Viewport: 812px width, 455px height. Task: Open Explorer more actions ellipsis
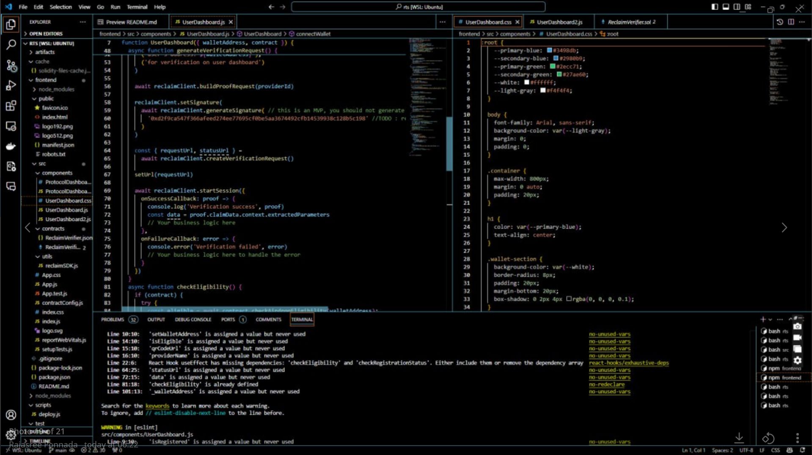click(83, 22)
